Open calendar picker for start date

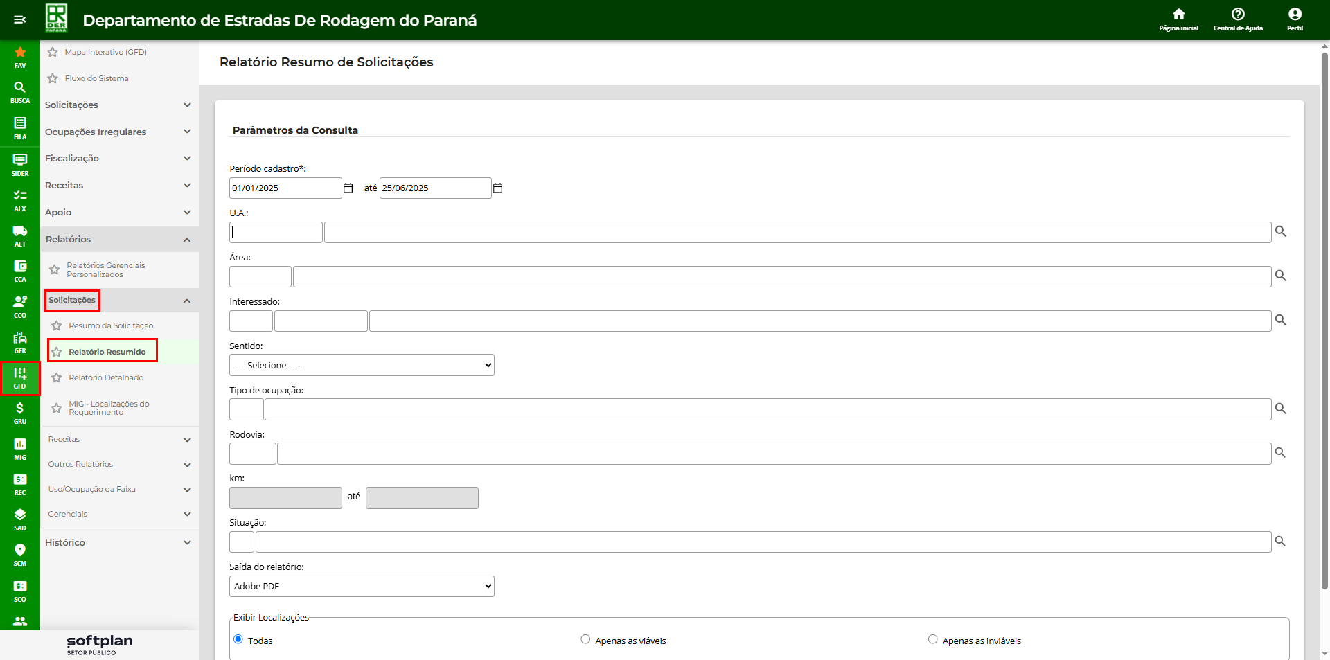pos(348,188)
